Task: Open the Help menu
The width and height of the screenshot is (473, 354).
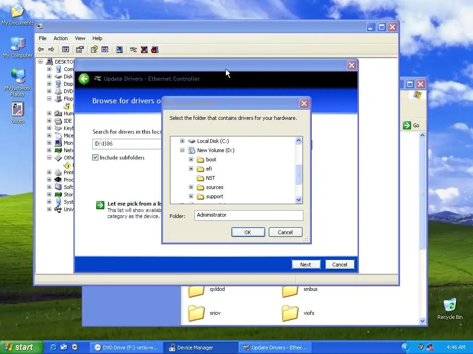Action: (97, 38)
